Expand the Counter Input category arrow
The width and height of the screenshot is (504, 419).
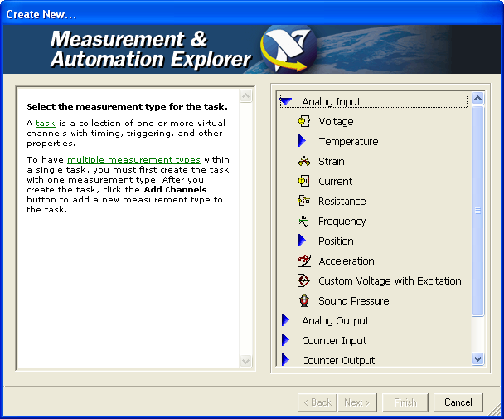coord(285,340)
